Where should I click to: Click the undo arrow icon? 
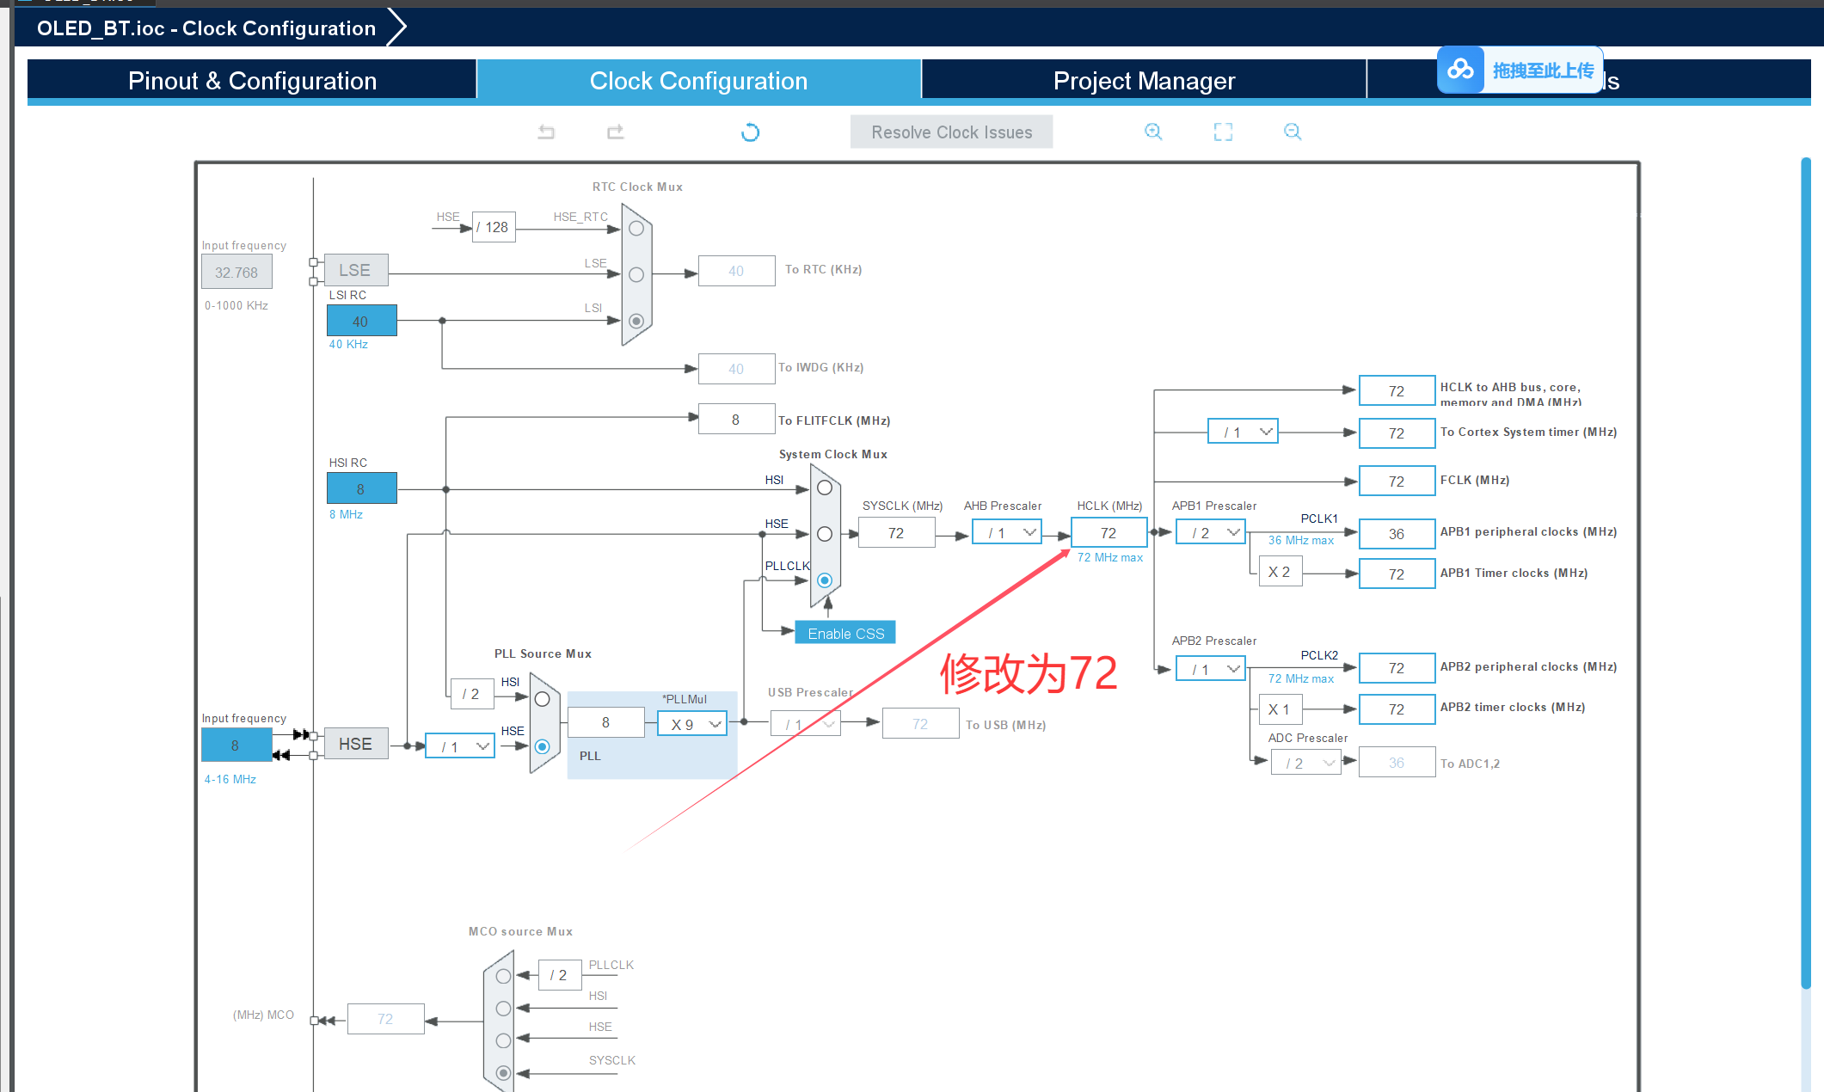click(x=546, y=132)
